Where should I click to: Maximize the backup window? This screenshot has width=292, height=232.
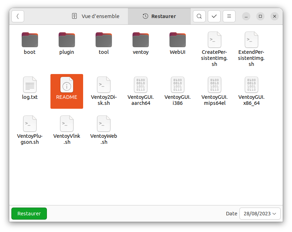tap(260, 16)
